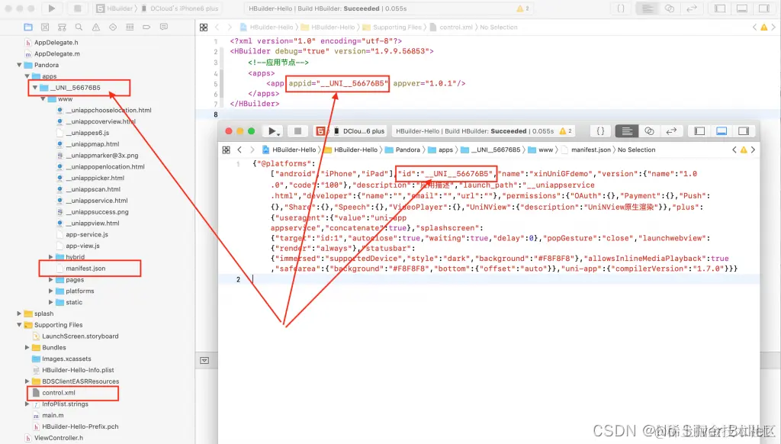Screen dimensions: 781x444
Task: Click apps breadcrumb in front window jump bar
Action: pyautogui.click(x=441, y=150)
